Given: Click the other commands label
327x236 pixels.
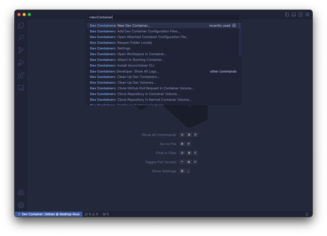Looking at the screenshot, I should 223,71.
